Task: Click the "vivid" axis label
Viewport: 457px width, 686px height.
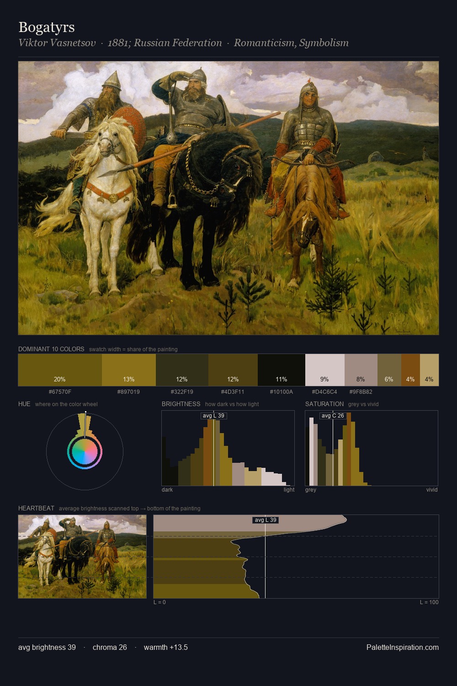Action: pyautogui.click(x=432, y=490)
